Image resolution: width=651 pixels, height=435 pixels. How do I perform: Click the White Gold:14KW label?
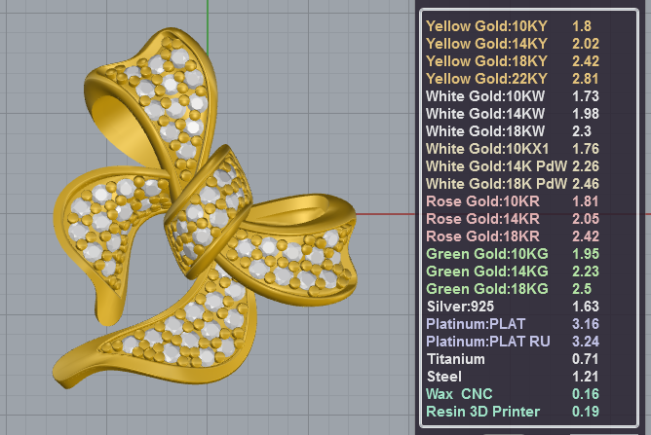tap(485, 114)
